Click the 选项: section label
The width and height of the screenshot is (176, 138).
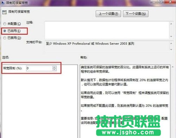tap(6, 57)
